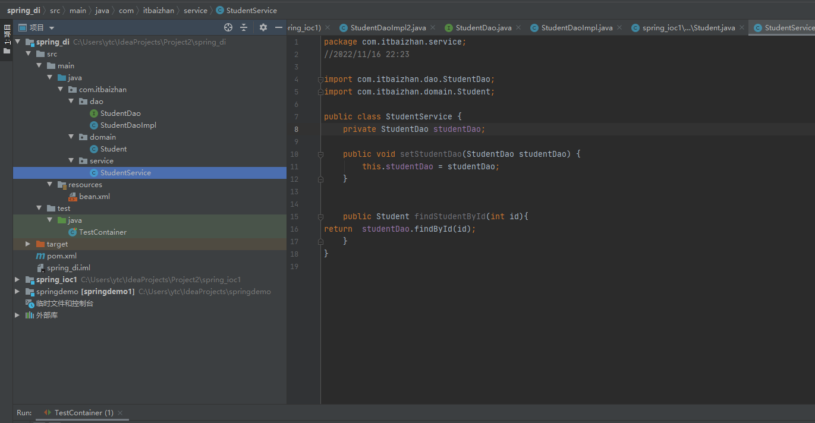Select TestContainer class in test folder
The width and height of the screenshot is (815, 423).
coord(102,232)
